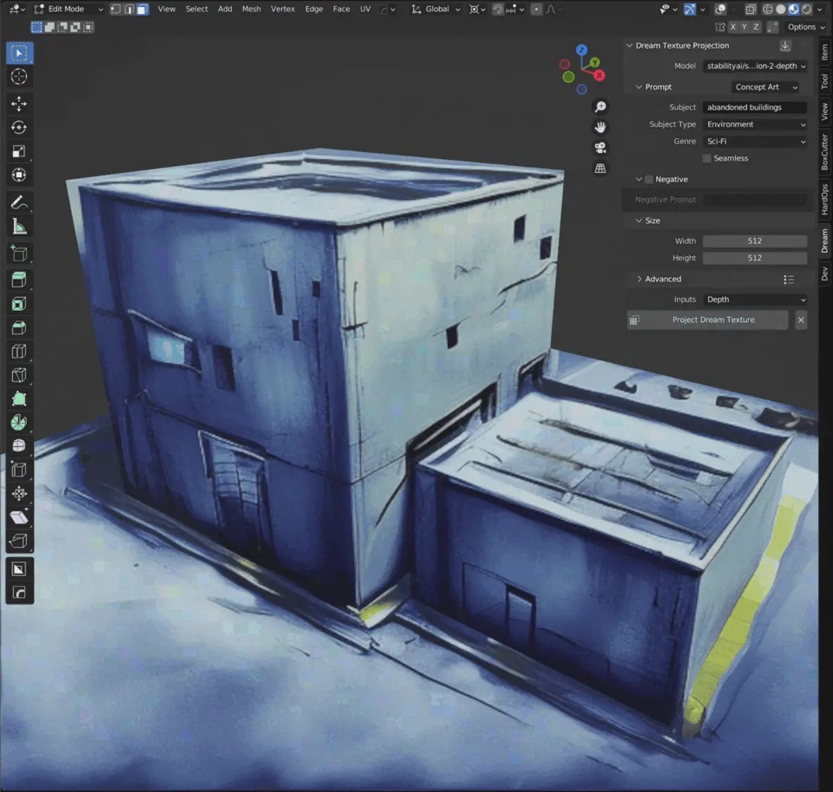Screen dimensions: 833x792
Task: Select the Rotate tool in the toolbar
Action: click(19, 127)
